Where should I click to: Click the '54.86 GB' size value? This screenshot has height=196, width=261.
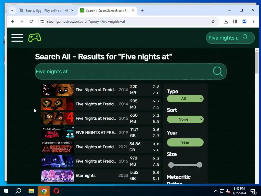tap(135, 147)
